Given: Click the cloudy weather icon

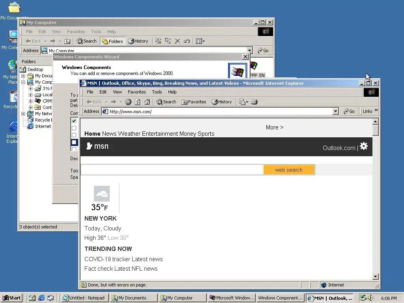Looking at the screenshot, I should (102, 193).
